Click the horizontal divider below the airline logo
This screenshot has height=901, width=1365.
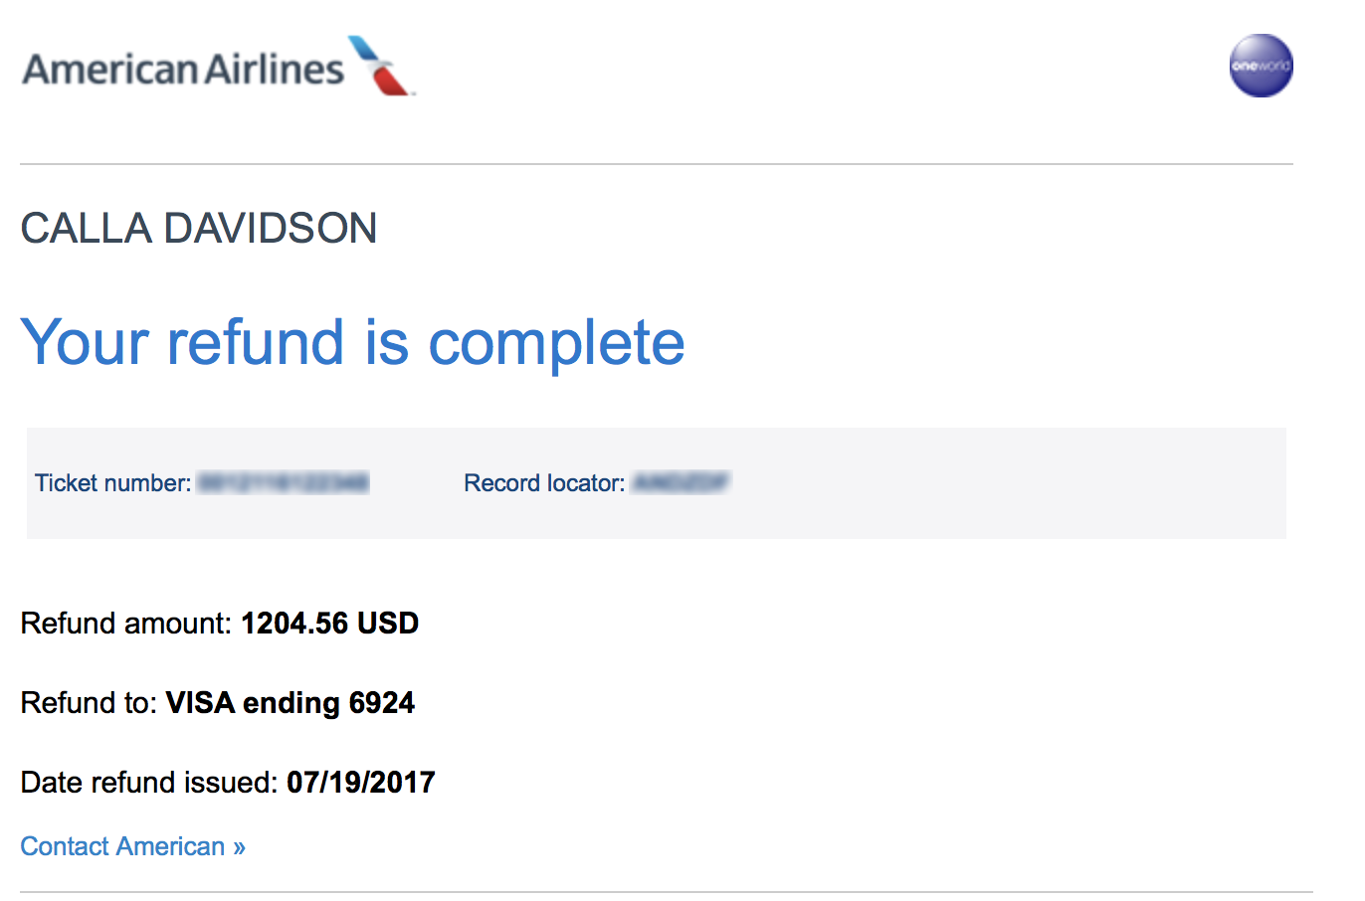(657, 164)
